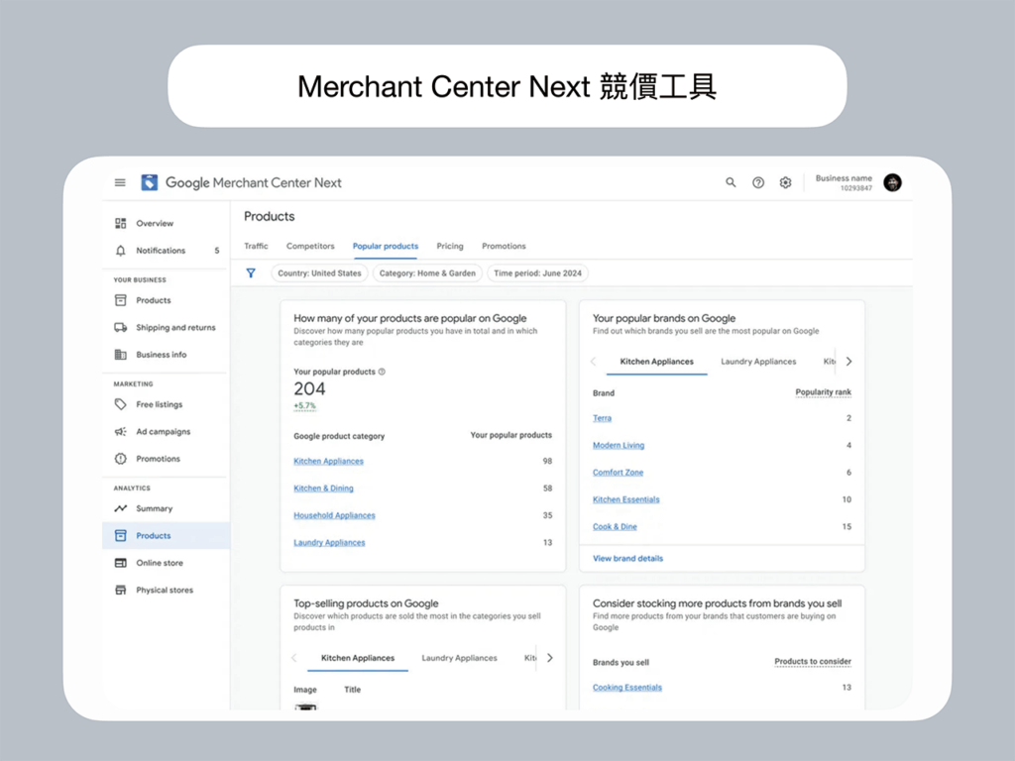Viewport: 1015px width, 761px height.
Task: Click the Google Merchant Center logo icon
Action: point(150,182)
